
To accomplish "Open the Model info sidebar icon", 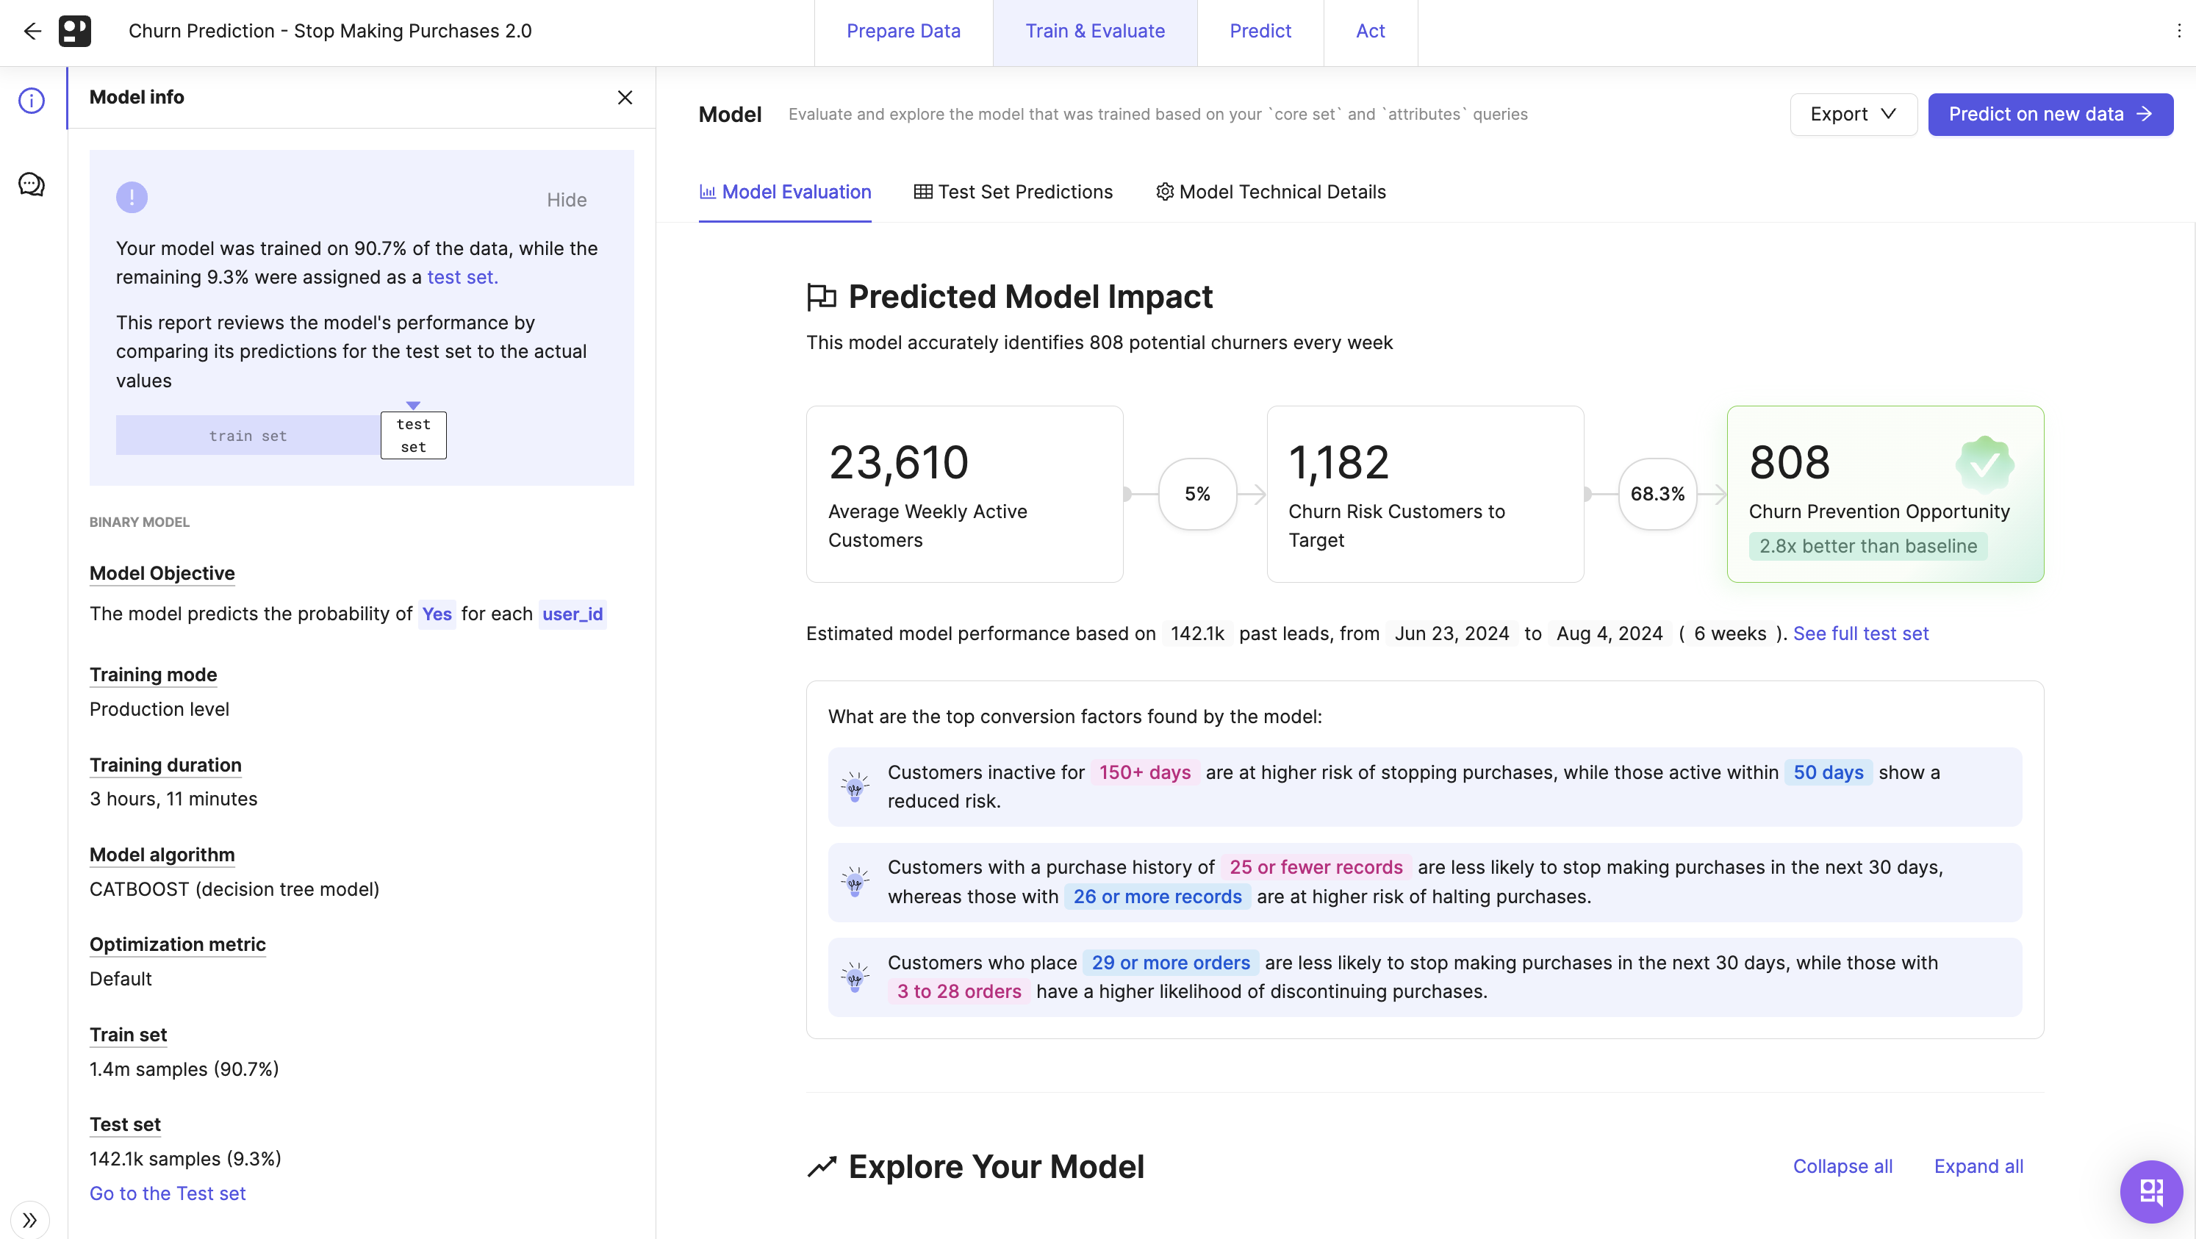I will pyautogui.click(x=32, y=101).
